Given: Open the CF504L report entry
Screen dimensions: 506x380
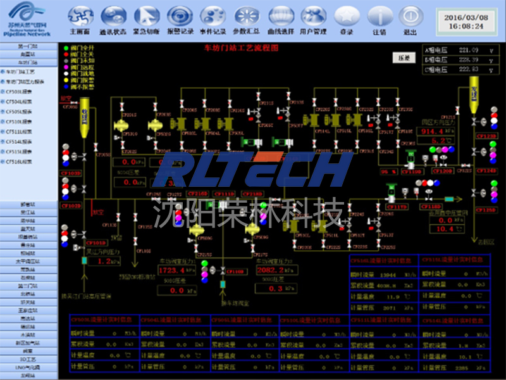Looking at the screenshot, I should (18, 102).
